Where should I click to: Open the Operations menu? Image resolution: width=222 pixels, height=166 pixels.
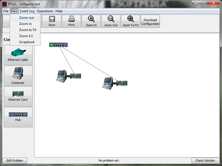45,11
